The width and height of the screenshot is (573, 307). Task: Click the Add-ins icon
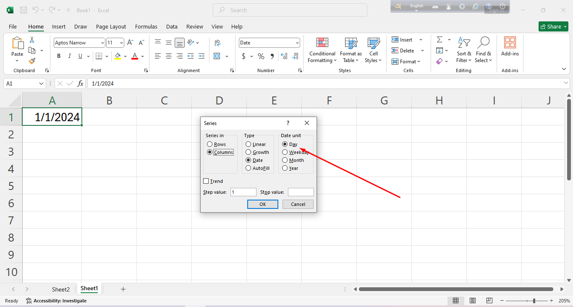pos(510,43)
